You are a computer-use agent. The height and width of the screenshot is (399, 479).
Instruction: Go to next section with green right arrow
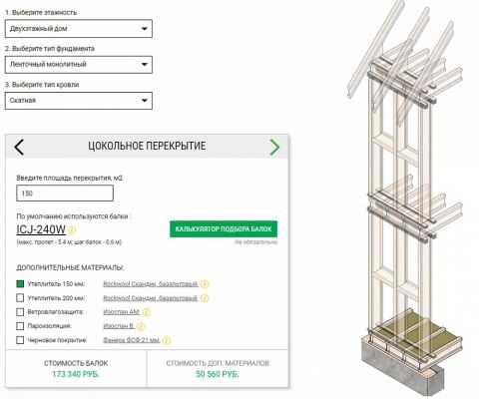274,147
